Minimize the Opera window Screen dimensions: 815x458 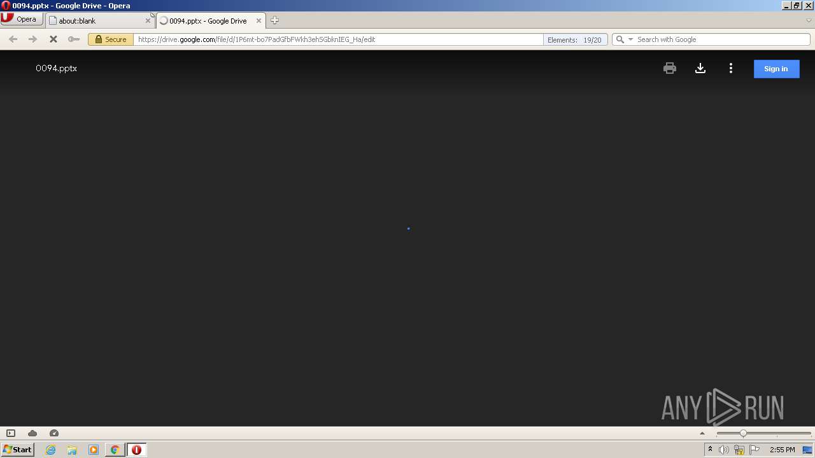[786, 6]
